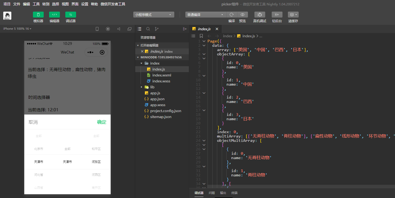Open app.js in the file tree
The height and width of the screenshot is (198, 395).
(162, 93)
